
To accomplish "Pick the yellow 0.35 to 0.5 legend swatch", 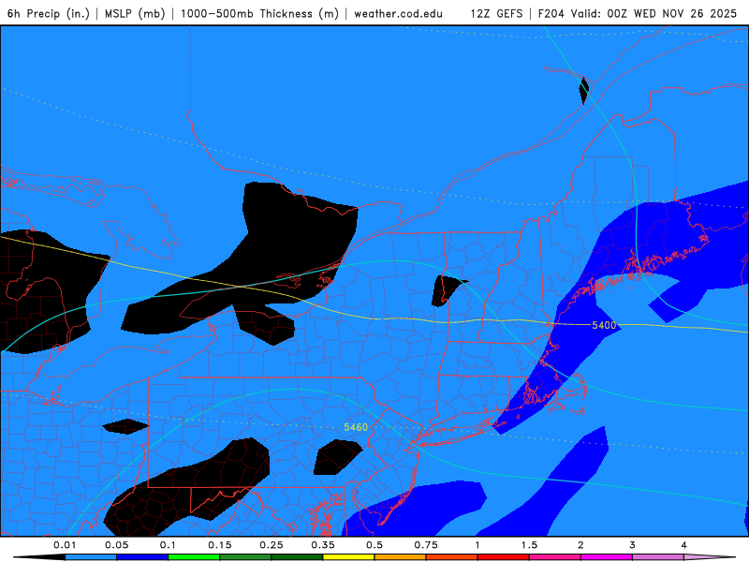I will point(348,557).
